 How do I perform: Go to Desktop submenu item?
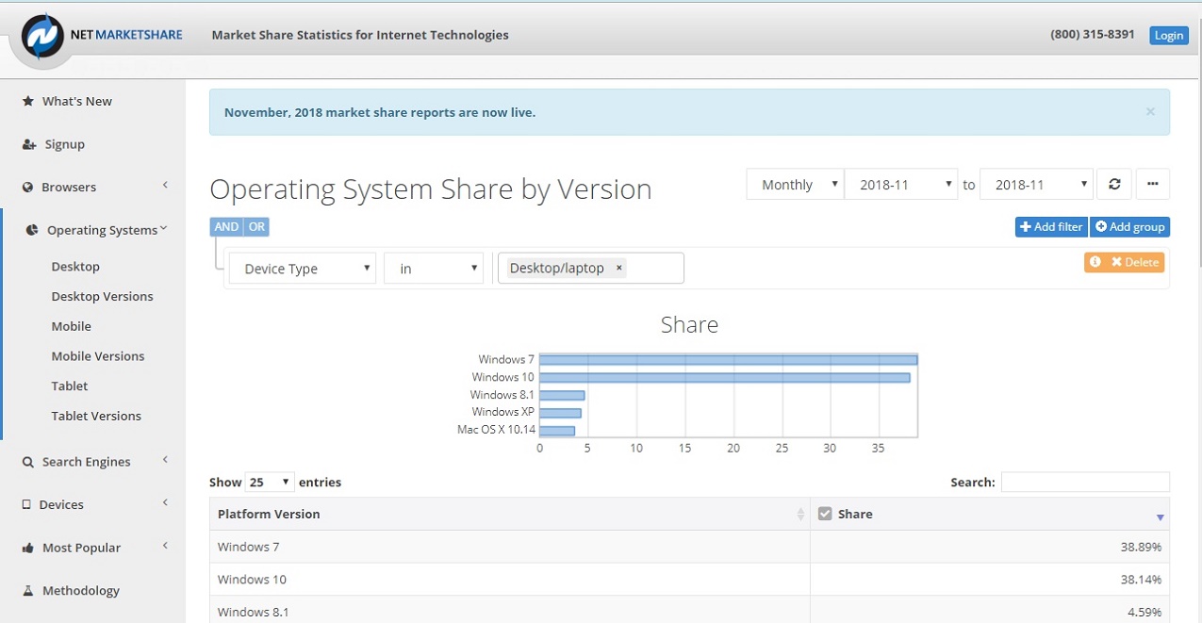(x=75, y=267)
